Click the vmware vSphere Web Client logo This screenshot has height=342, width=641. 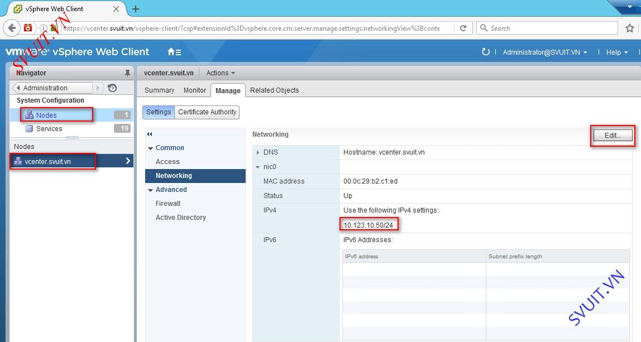77,52
